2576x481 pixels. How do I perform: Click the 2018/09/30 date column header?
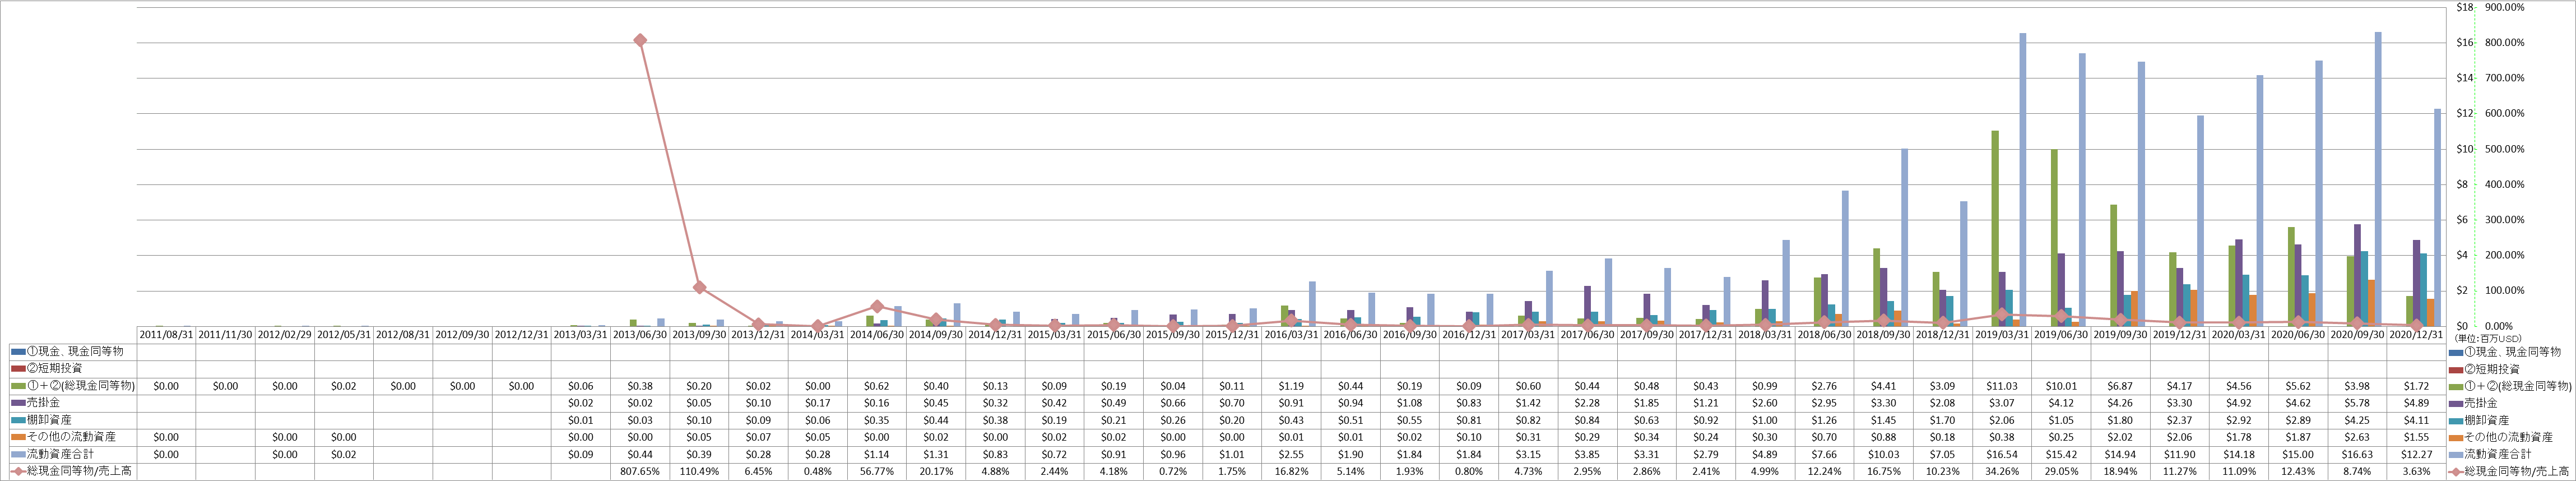click(1883, 335)
